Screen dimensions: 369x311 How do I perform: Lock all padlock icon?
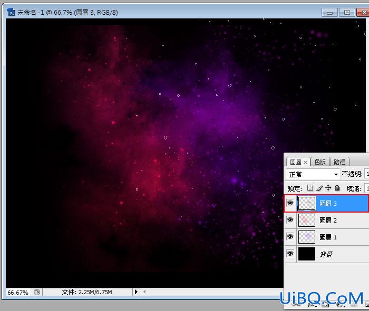pyautogui.click(x=337, y=188)
